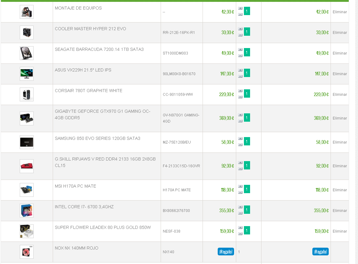This screenshot has height=264, width=358.
Task: Open SUPER FLOWER LEADEX 80 PLUS GOLD 850W name
Action: [x=103, y=227]
